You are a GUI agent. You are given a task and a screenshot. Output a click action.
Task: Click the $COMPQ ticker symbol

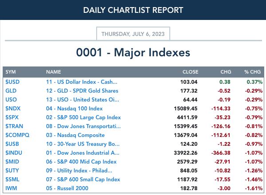(17, 135)
